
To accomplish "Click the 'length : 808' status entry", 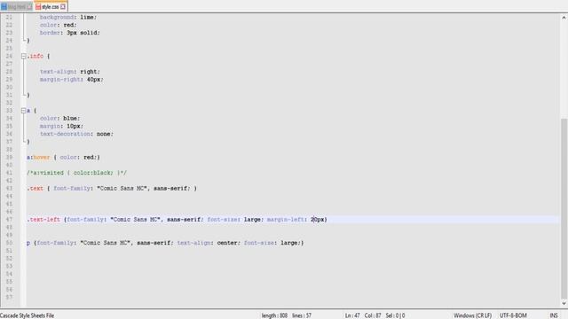I will [274, 315].
